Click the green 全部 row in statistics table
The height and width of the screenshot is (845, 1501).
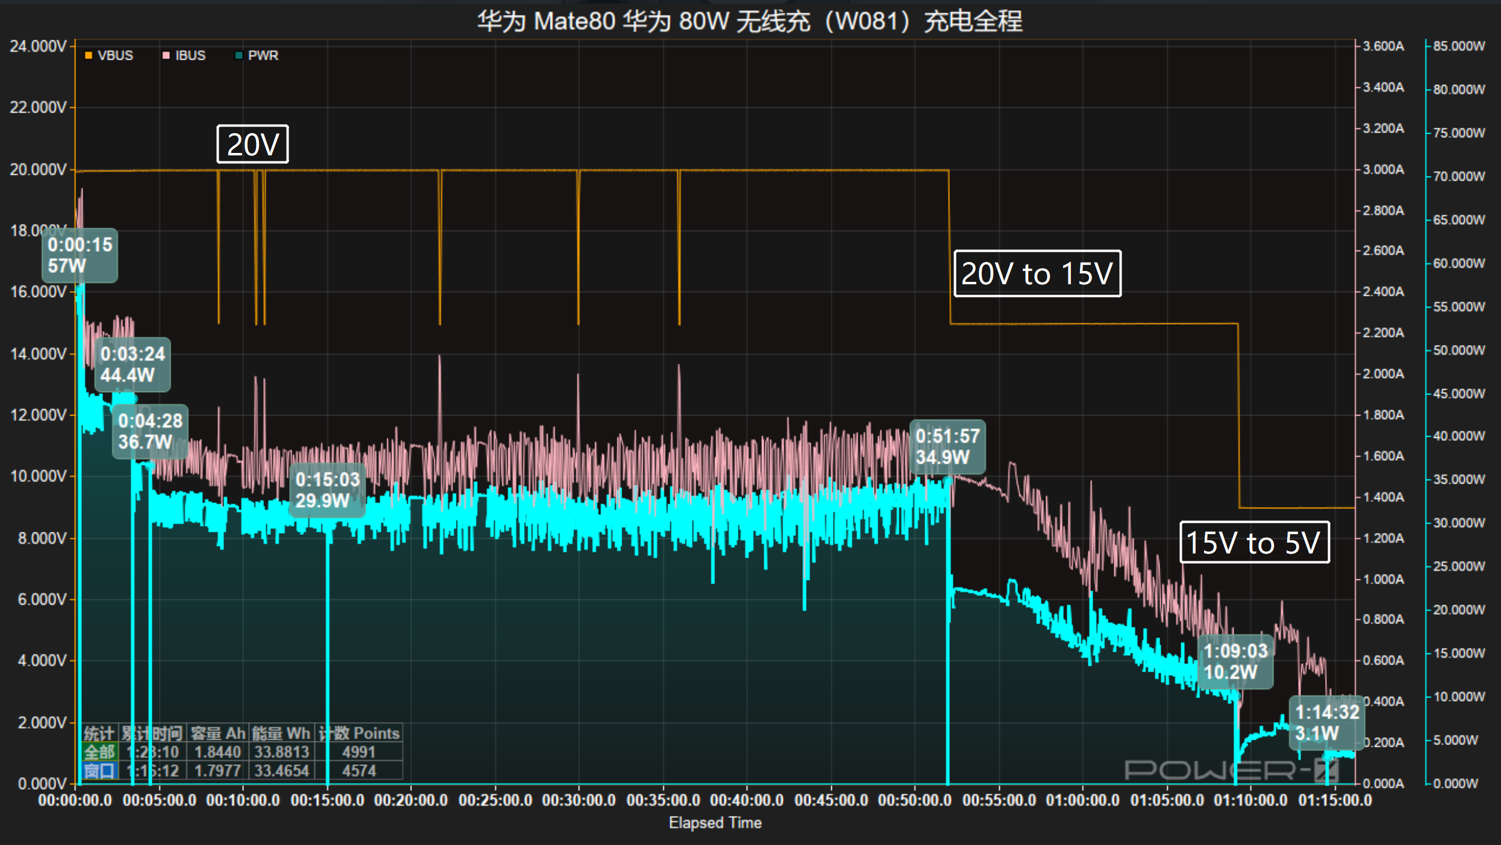(x=100, y=752)
